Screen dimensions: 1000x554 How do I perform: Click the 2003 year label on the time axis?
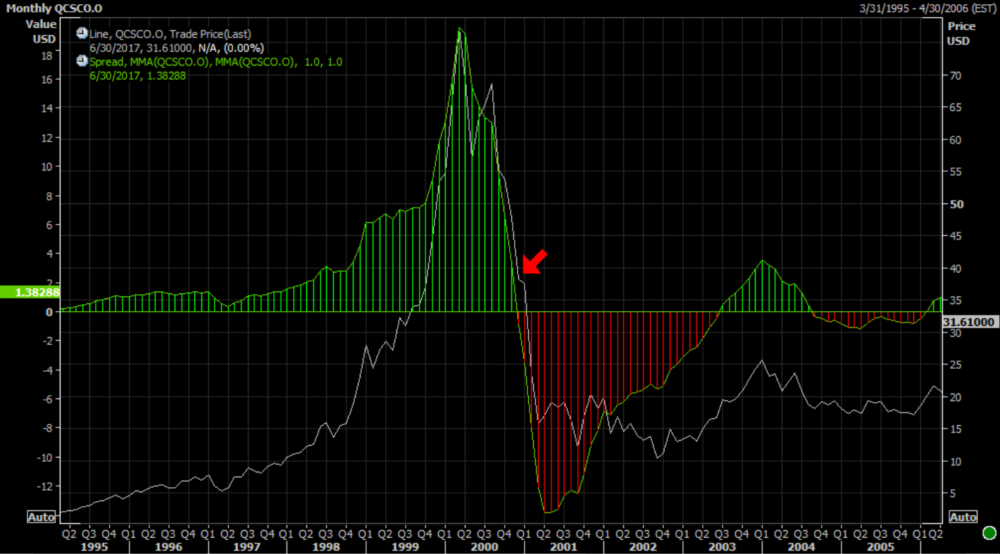[x=722, y=546]
